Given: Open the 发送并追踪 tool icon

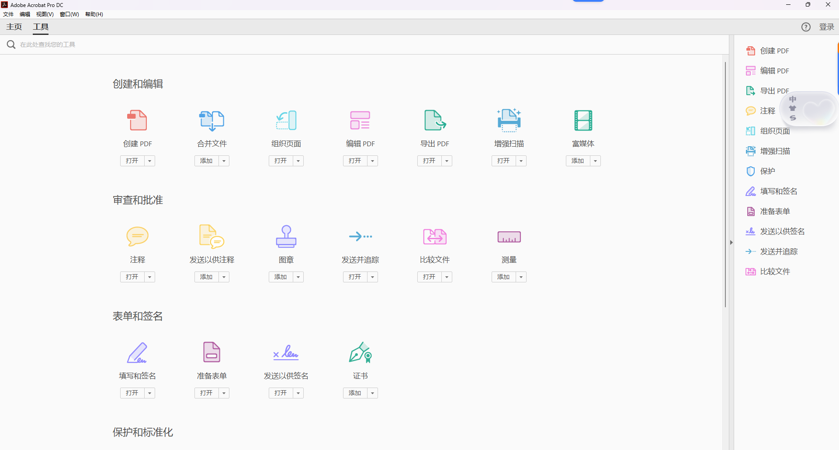Looking at the screenshot, I should (x=360, y=236).
